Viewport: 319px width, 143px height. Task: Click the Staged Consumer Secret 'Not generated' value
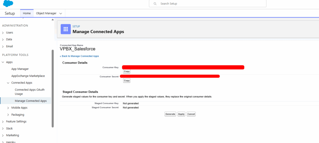131,107
